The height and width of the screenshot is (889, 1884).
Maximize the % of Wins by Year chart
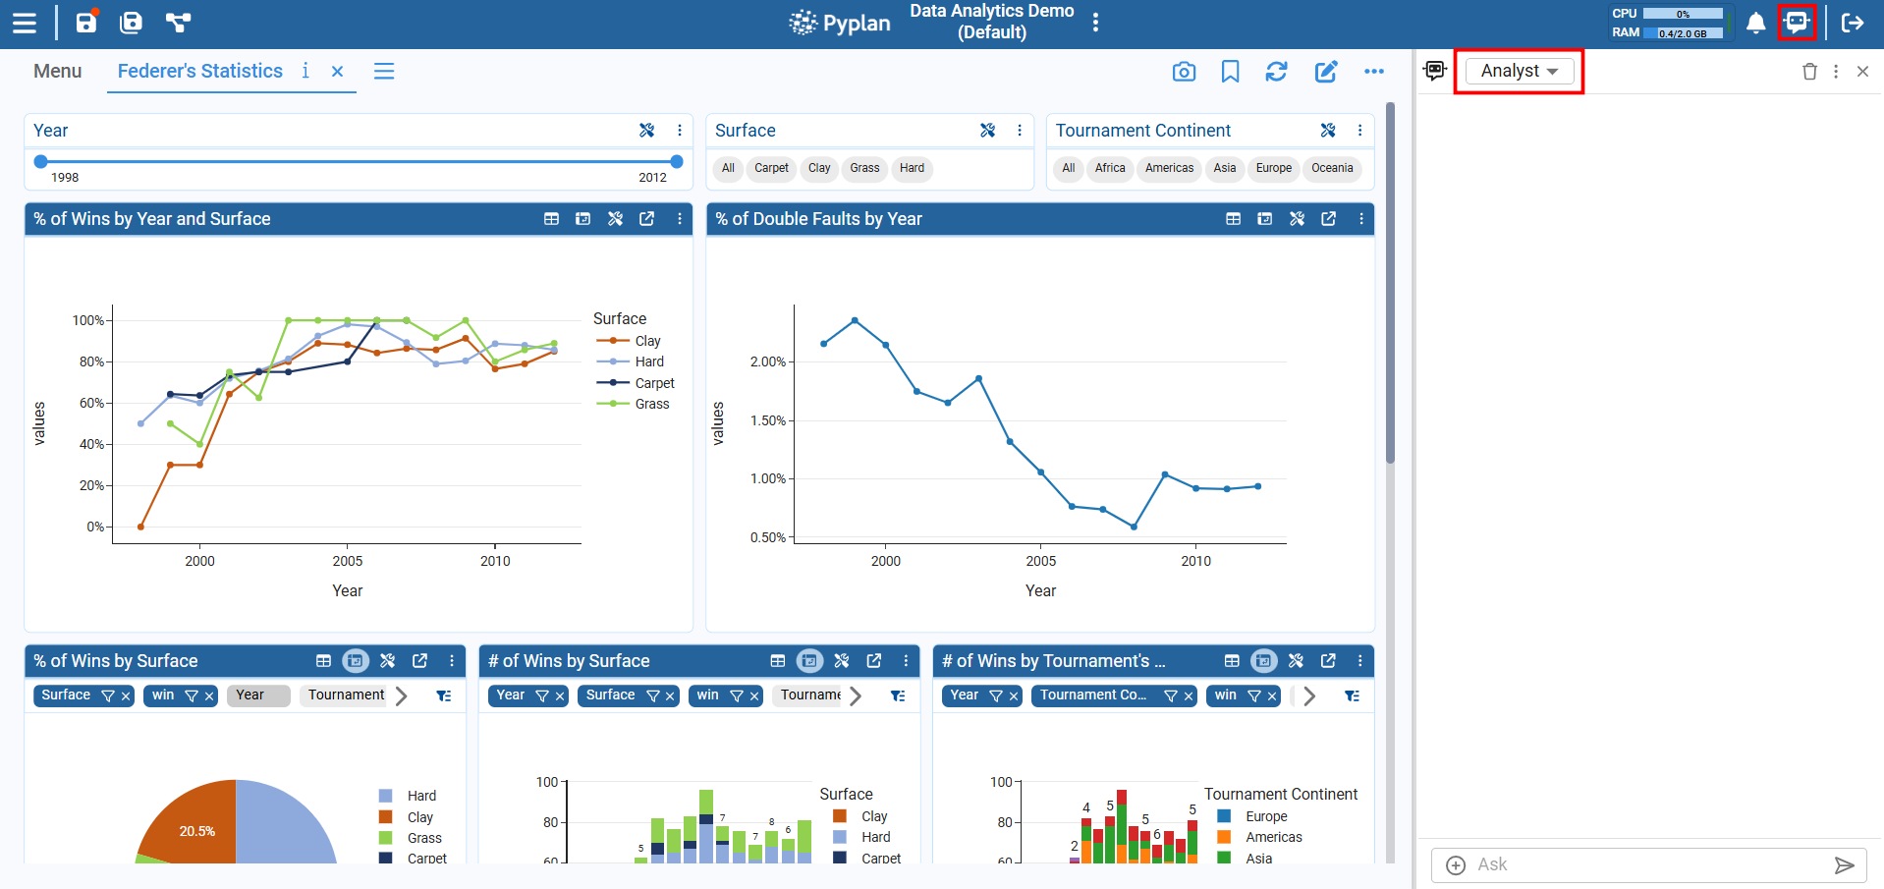[x=646, y=219]
